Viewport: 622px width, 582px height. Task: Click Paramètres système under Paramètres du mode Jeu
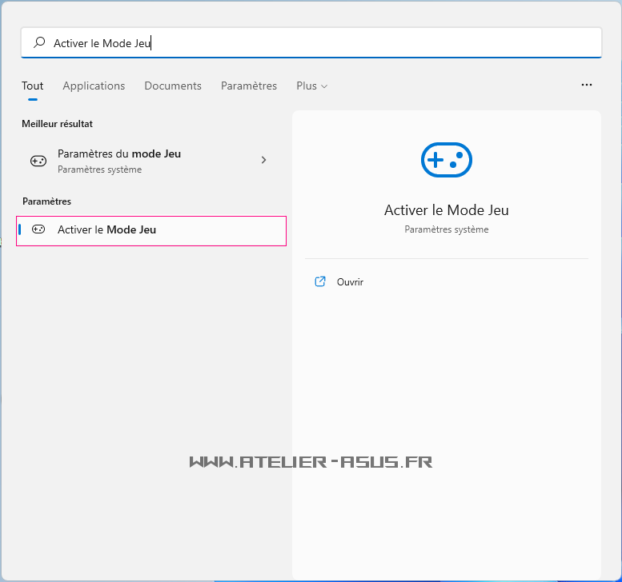(99, 169)
